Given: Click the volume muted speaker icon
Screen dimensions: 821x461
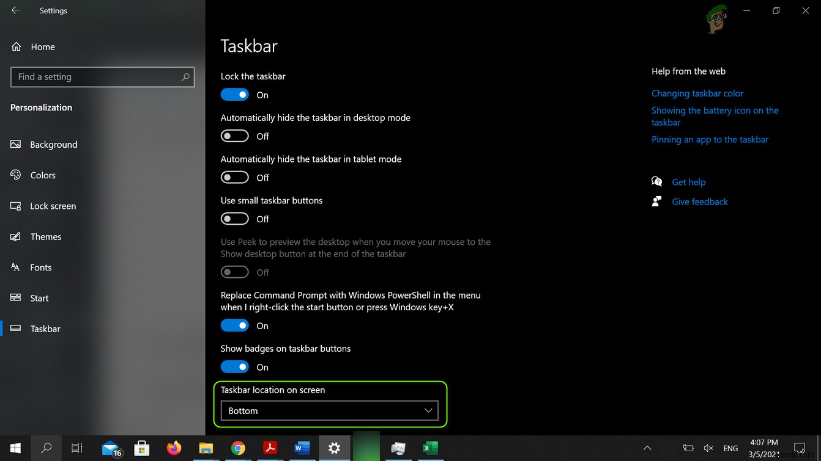Looking at the screenshot, I should [x=708, y=448].
